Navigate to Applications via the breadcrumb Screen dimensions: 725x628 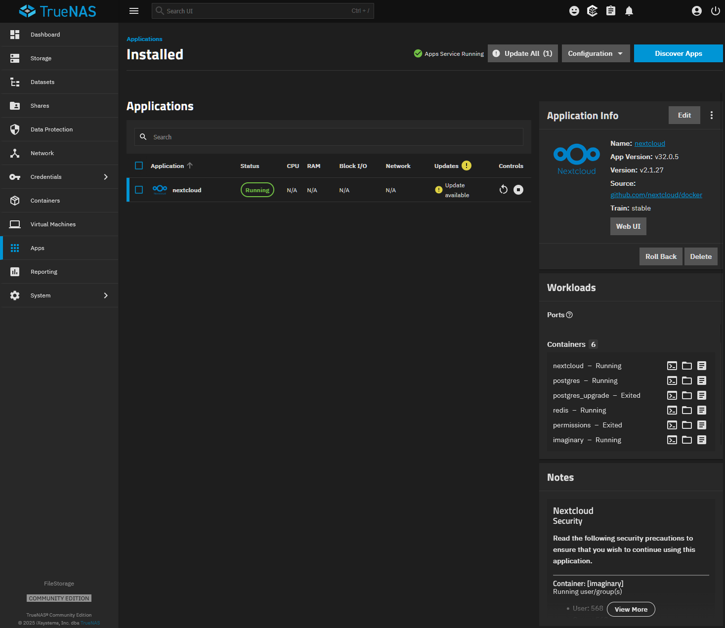click(144, 39)
